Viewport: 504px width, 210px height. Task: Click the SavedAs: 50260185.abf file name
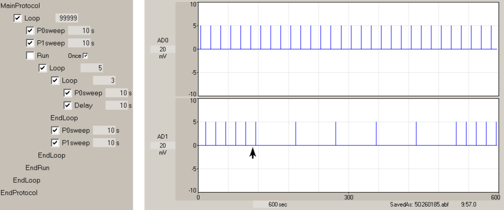coord(420,205)
